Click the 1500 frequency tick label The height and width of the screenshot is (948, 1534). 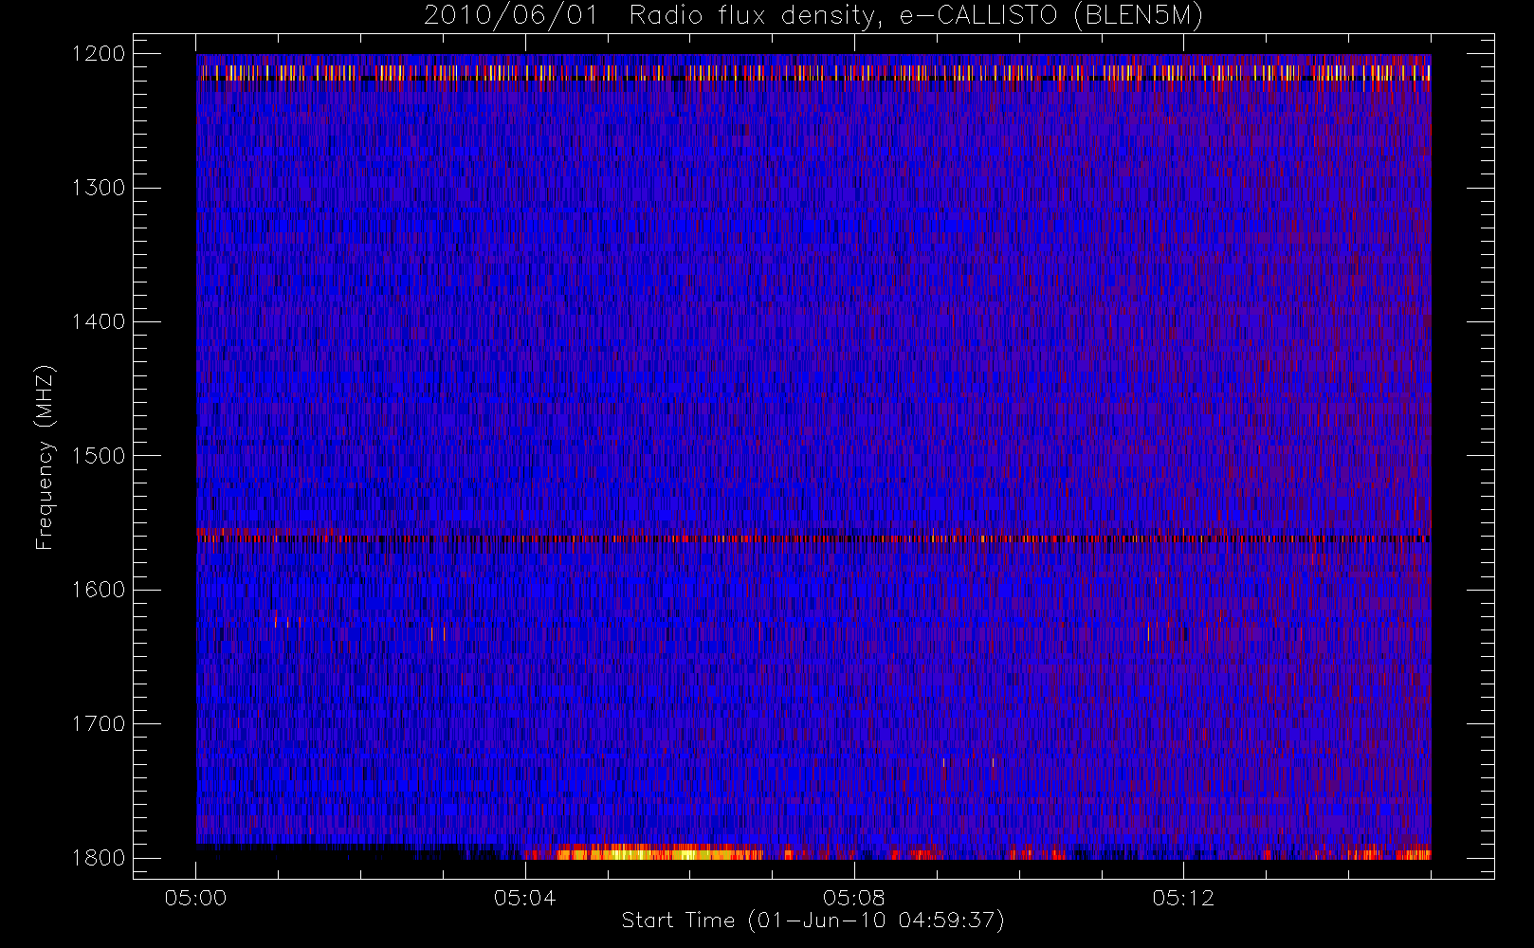[99, 455]
